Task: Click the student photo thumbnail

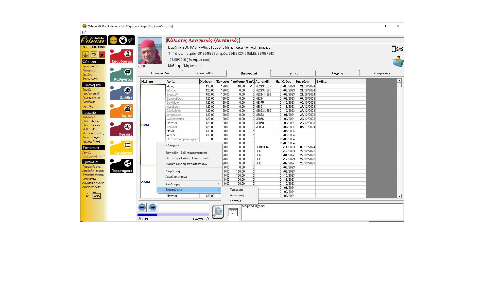Action: [x=150, y=51]
